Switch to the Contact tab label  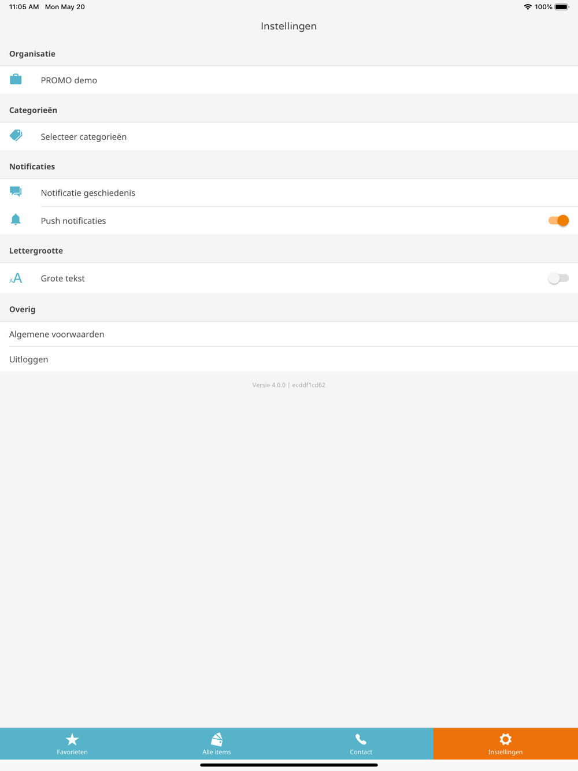[x=361, y=752]
